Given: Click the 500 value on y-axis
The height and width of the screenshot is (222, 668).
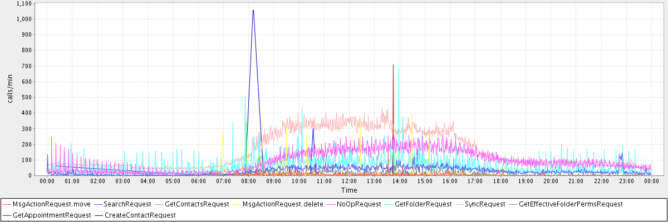Looking at the screenshot, I should [x=27, y=97].
